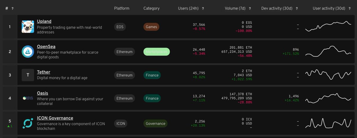
Task: Click Tether's users value 45,795
Action: coord(199,73)
